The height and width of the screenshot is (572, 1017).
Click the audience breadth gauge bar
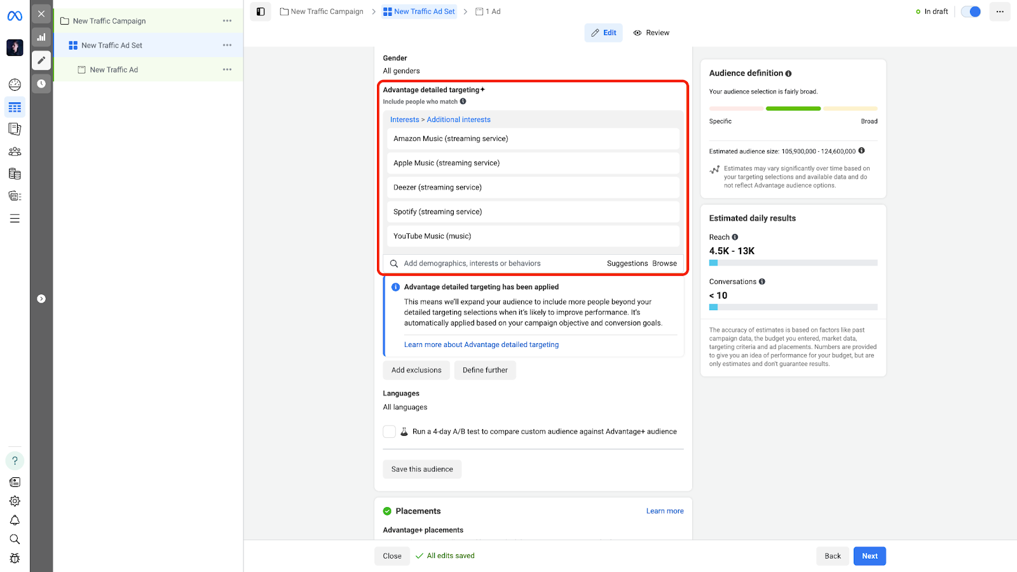(793, 109)
